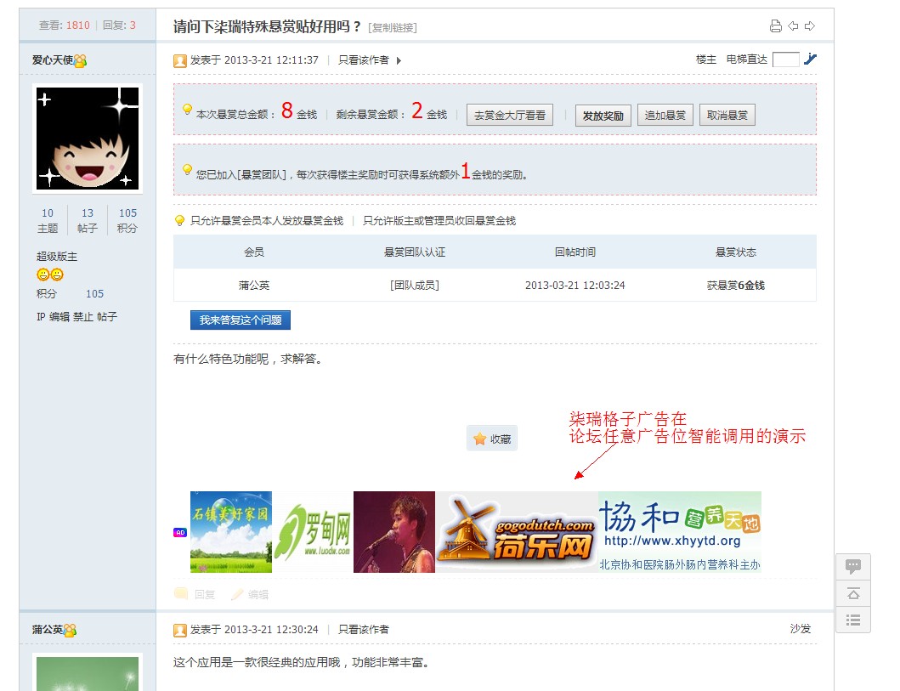This screenshot has height=691, width=900.
Task: Open the 罗甸网 banner ad
Action: (x=313, y=532)
